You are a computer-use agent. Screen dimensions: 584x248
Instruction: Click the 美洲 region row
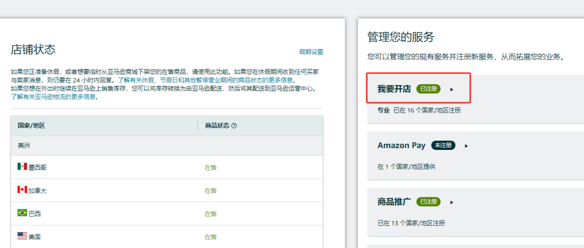(167, 146)
